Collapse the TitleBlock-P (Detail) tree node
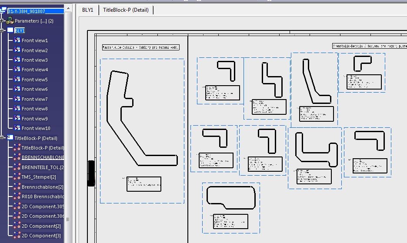Viewport: 407px width, 243px height. pos(3,138)
